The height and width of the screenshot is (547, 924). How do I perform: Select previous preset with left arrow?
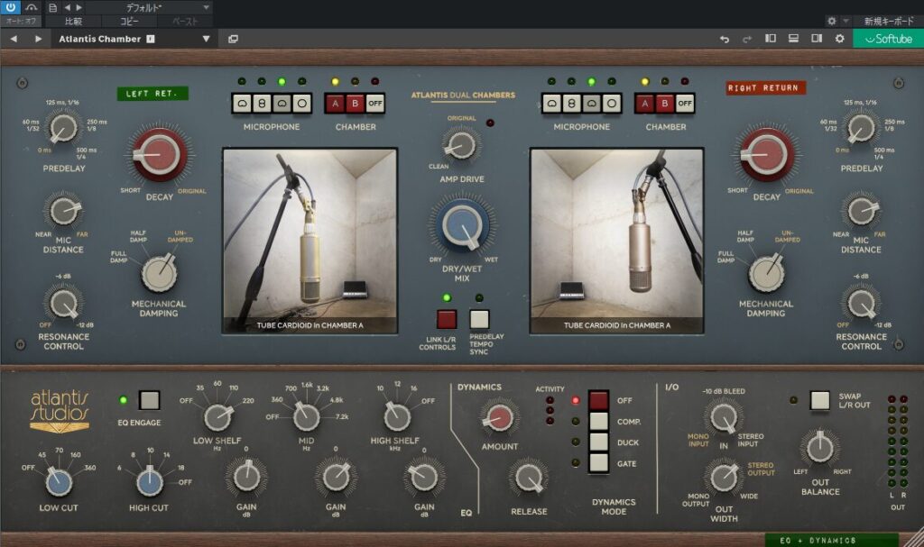[x=14, y=39]
